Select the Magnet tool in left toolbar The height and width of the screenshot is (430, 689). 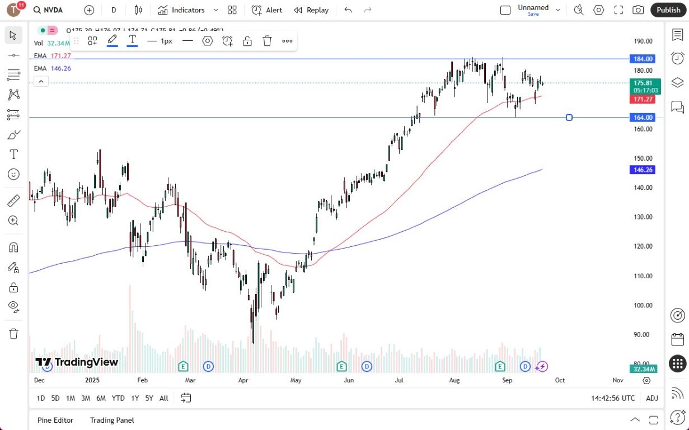coord(12,247)
